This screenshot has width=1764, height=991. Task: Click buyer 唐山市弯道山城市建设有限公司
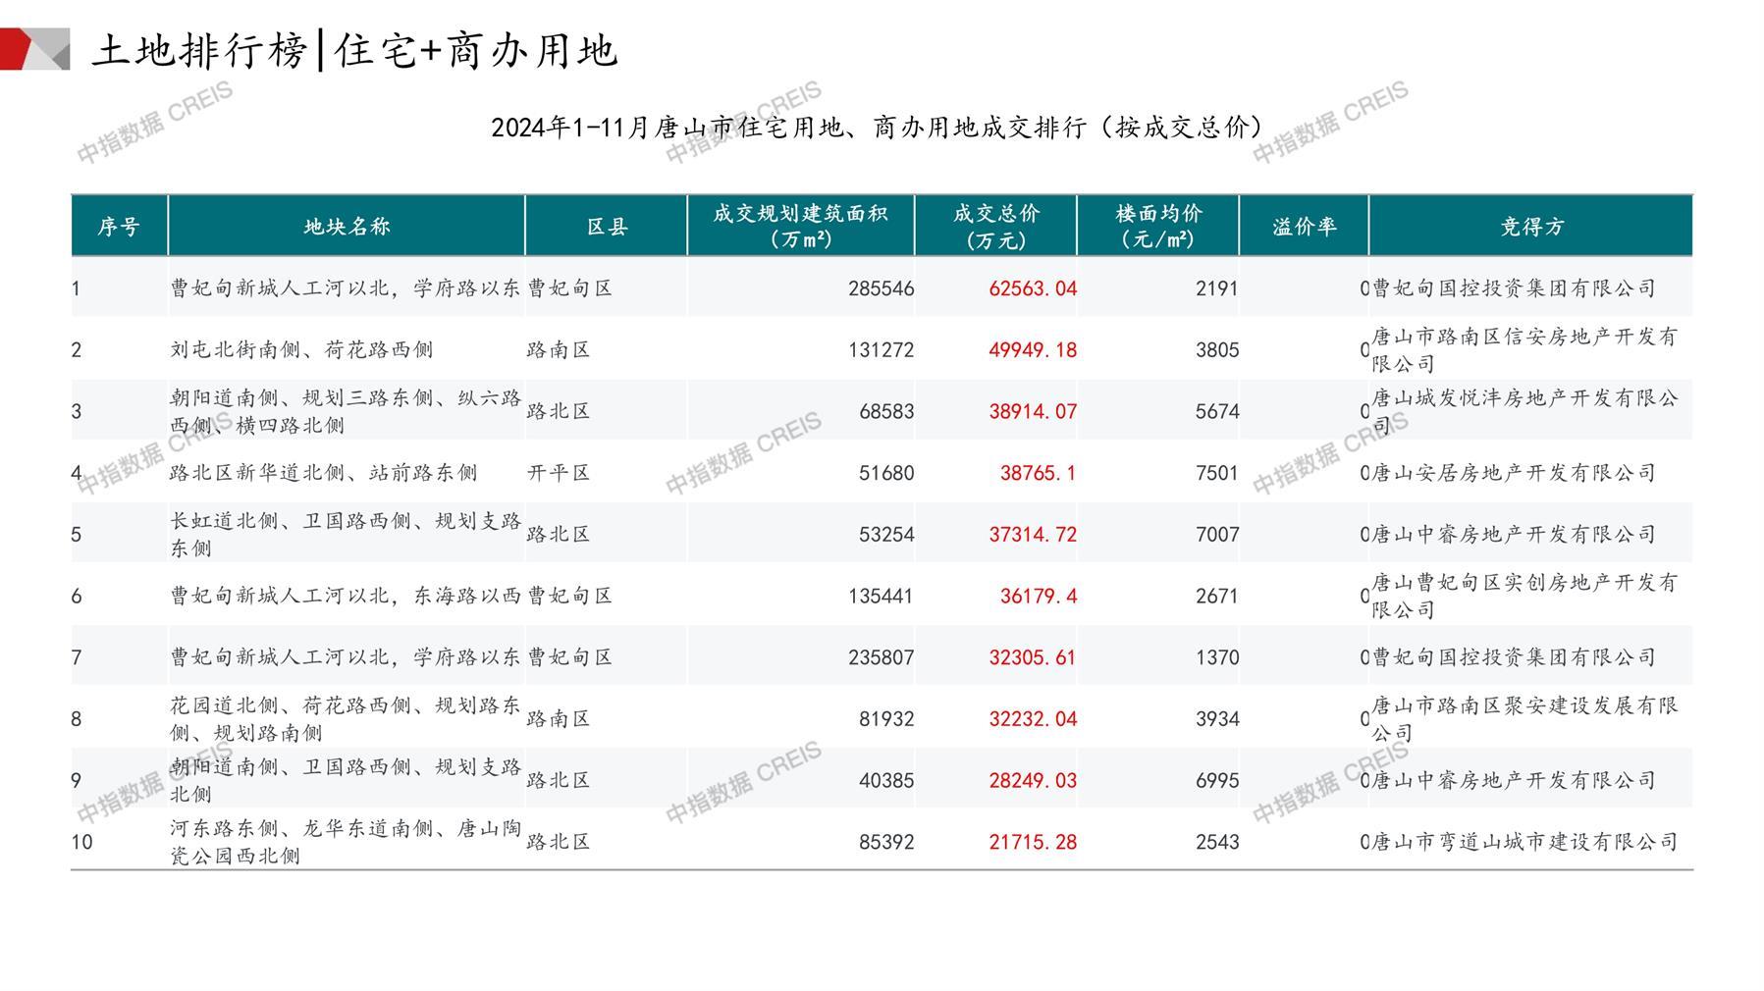click(1524, 842)
